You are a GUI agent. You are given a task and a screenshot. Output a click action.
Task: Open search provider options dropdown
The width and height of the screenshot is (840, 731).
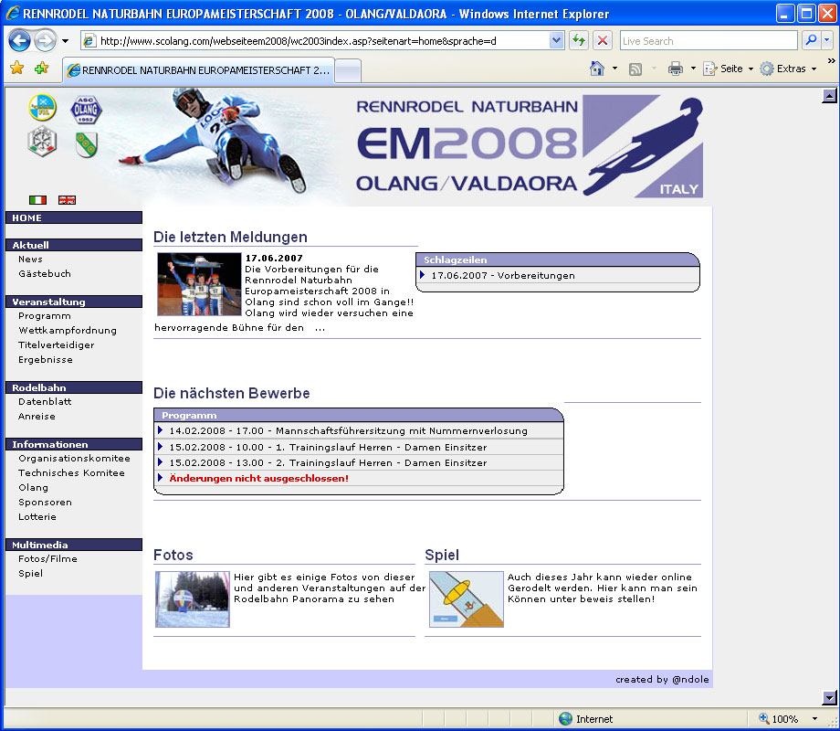click(826, 41)
